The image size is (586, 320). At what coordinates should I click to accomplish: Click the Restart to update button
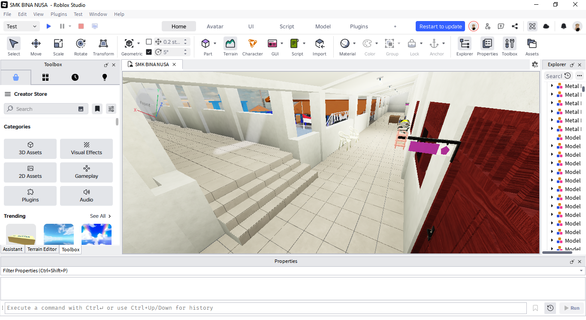click(x=441, y=26)
